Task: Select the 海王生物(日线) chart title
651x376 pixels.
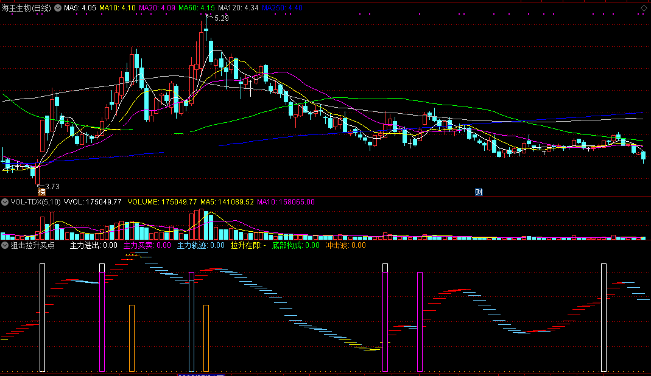Action: 26,8
